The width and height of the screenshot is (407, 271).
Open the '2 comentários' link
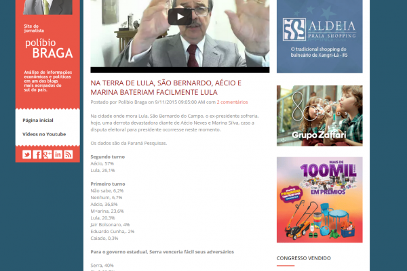pos(232,102)
